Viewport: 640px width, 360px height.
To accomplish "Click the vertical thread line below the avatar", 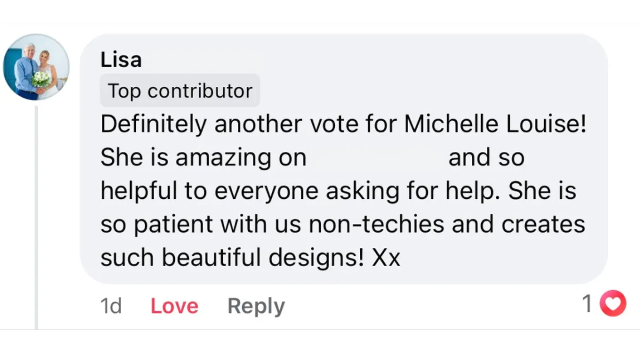I will 36,213.
